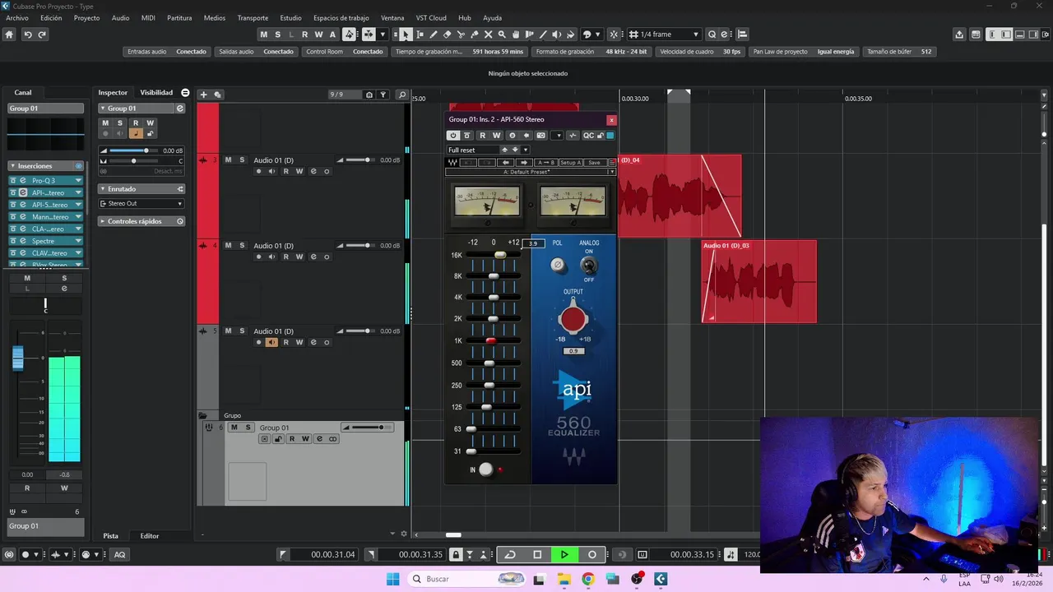
Task: Open Google Chrome from the taskbar
Action: [x=587, y=579]
